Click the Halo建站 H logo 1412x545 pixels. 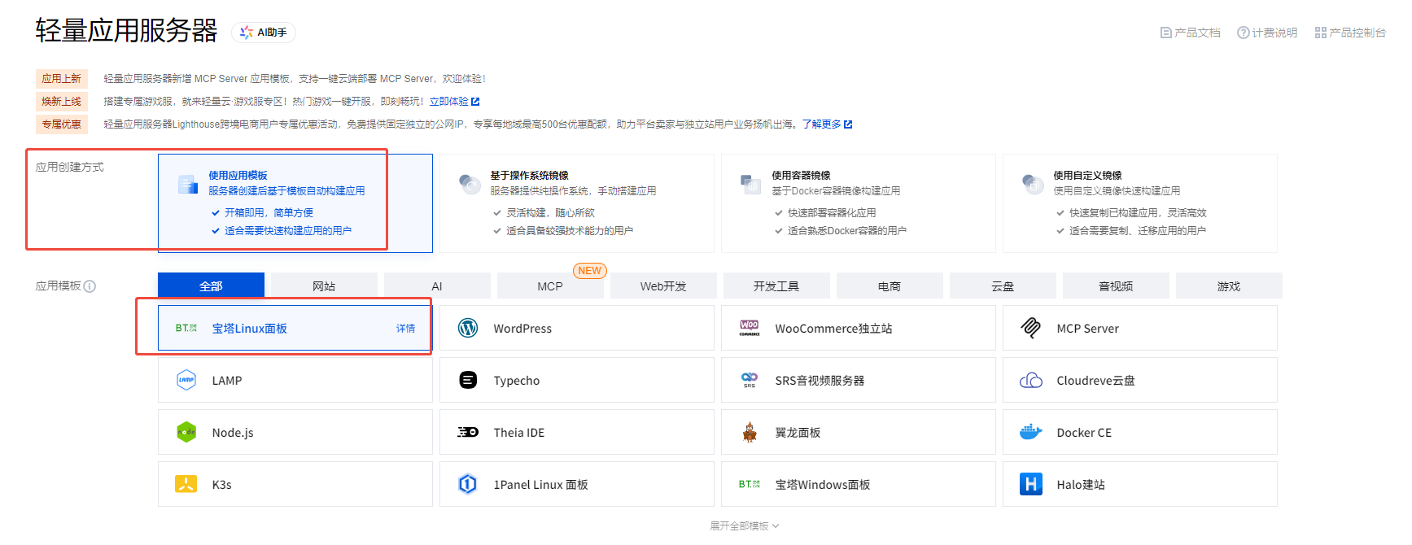1031,484
